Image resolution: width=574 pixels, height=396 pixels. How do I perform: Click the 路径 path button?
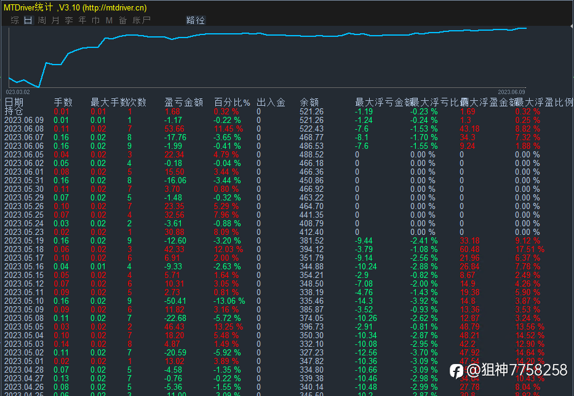(x=196, y=20)
